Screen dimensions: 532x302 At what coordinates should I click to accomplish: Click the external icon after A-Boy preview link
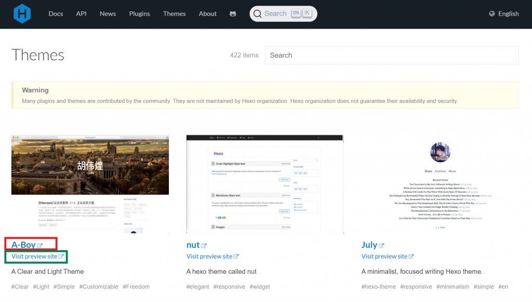[61, 257]
